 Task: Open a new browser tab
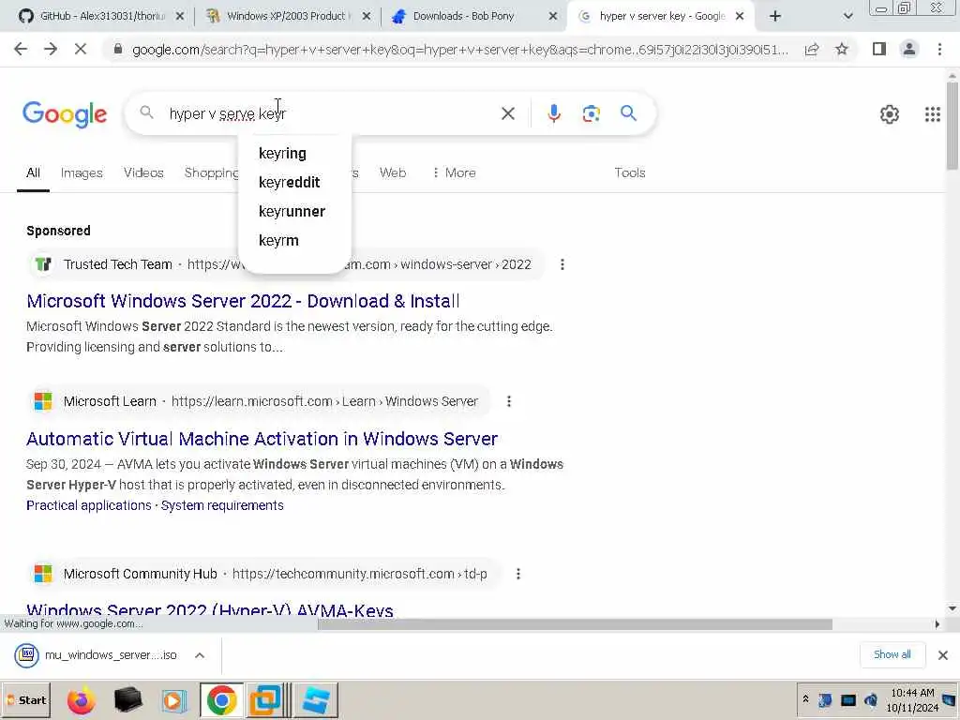pos(775,16)
